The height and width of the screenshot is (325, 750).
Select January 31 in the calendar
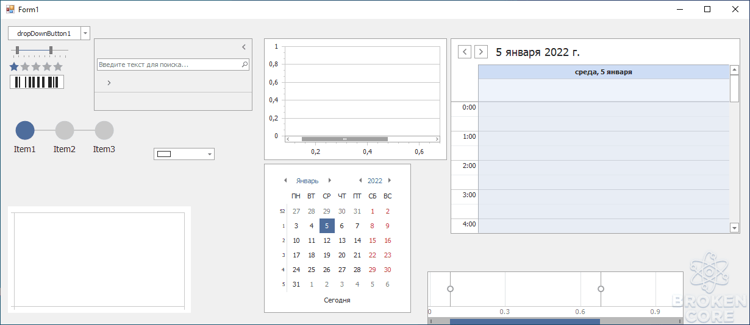(x=296, y=284)
